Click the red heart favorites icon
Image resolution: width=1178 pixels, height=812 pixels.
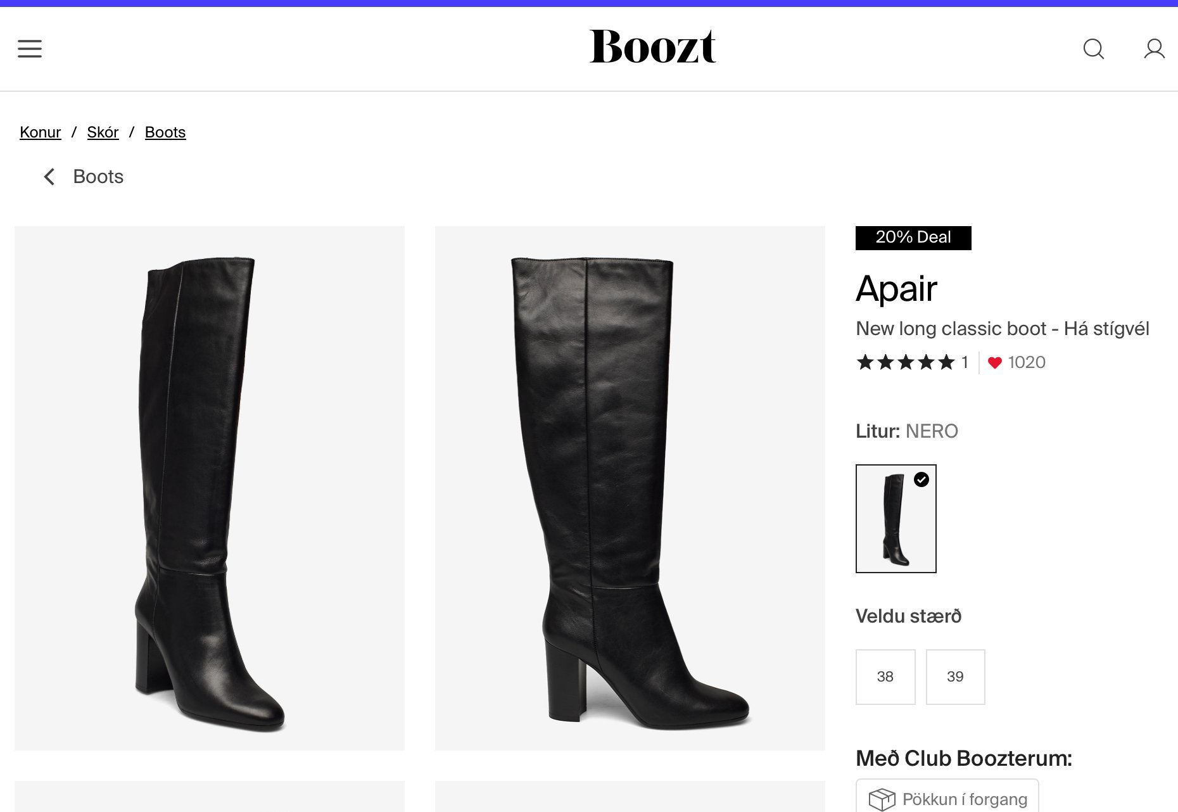[x=995, y=363]
